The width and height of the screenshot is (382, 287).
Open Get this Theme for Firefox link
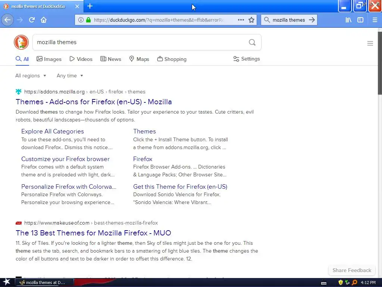pos(180,186)
